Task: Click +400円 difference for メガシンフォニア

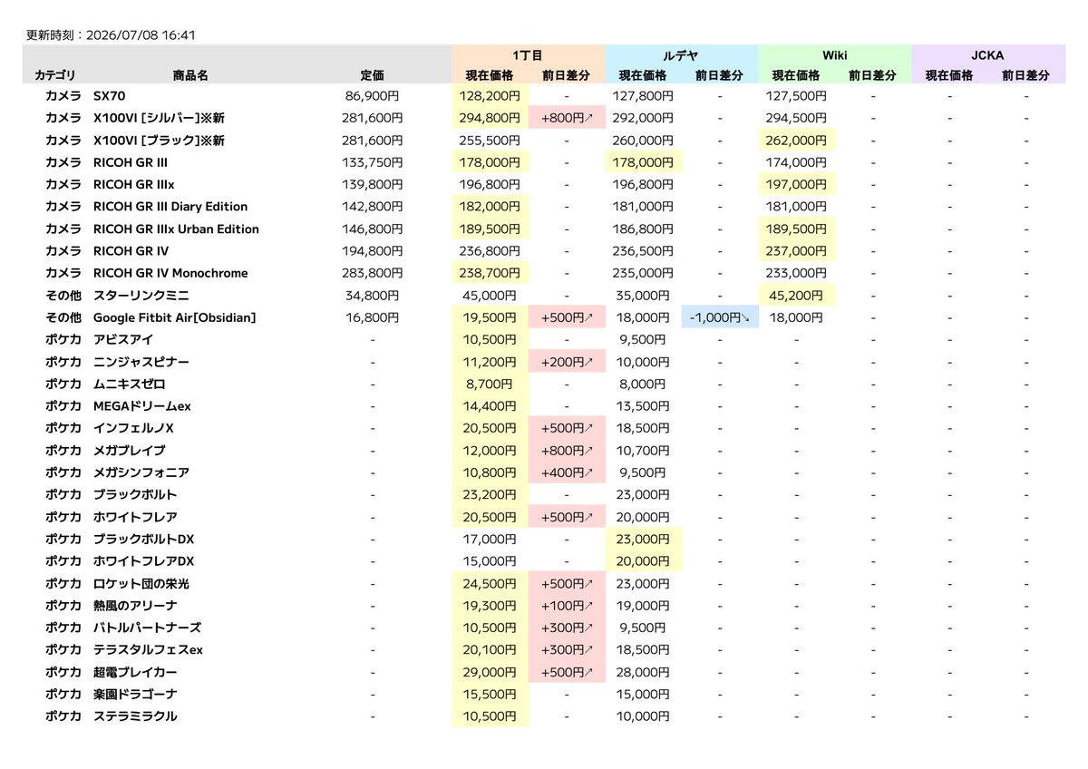Action: point(567,472)
